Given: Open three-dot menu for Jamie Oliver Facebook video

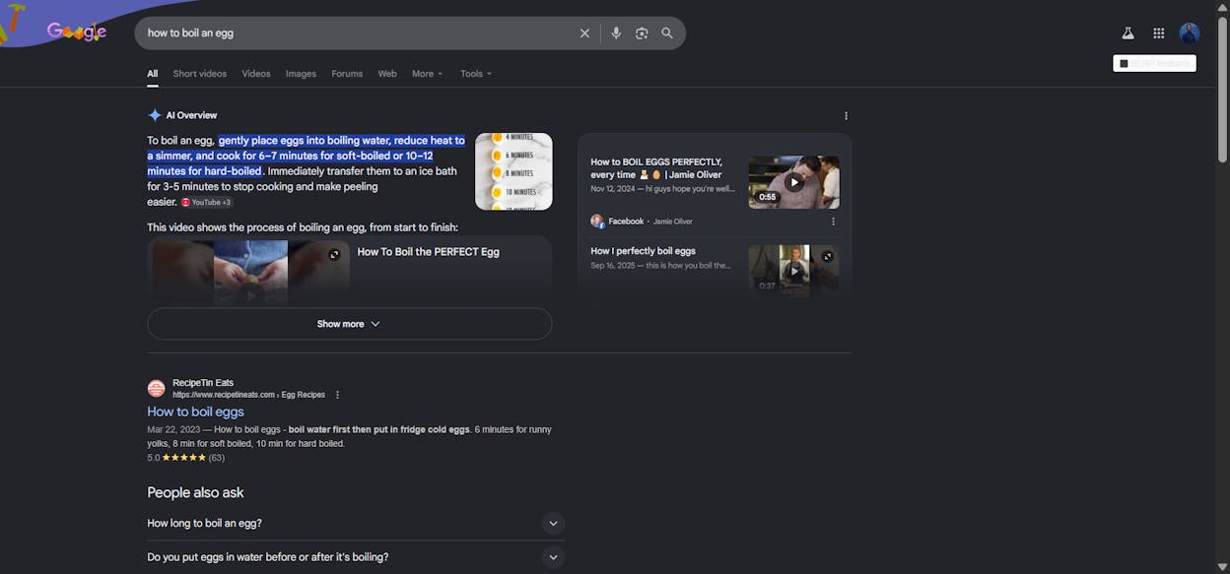Looking at the screenshot, I should (x=833, y=222).
